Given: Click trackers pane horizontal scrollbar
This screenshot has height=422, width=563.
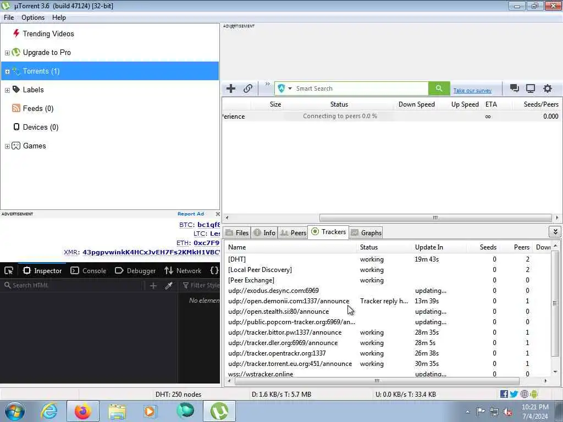Looking at the screenshot, I should click(377, 381).
